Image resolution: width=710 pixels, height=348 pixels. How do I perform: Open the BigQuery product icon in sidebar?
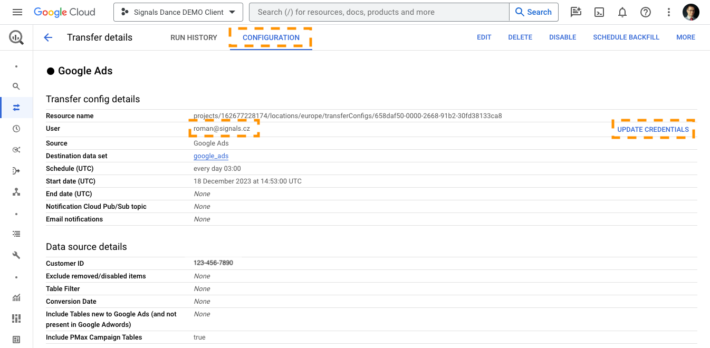16,37
